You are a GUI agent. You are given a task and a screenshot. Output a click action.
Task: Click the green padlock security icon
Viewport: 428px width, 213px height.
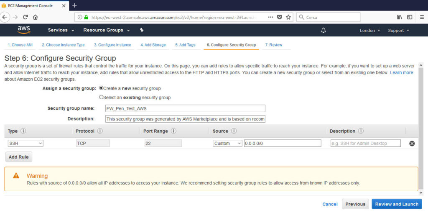(x=86, y=17)
